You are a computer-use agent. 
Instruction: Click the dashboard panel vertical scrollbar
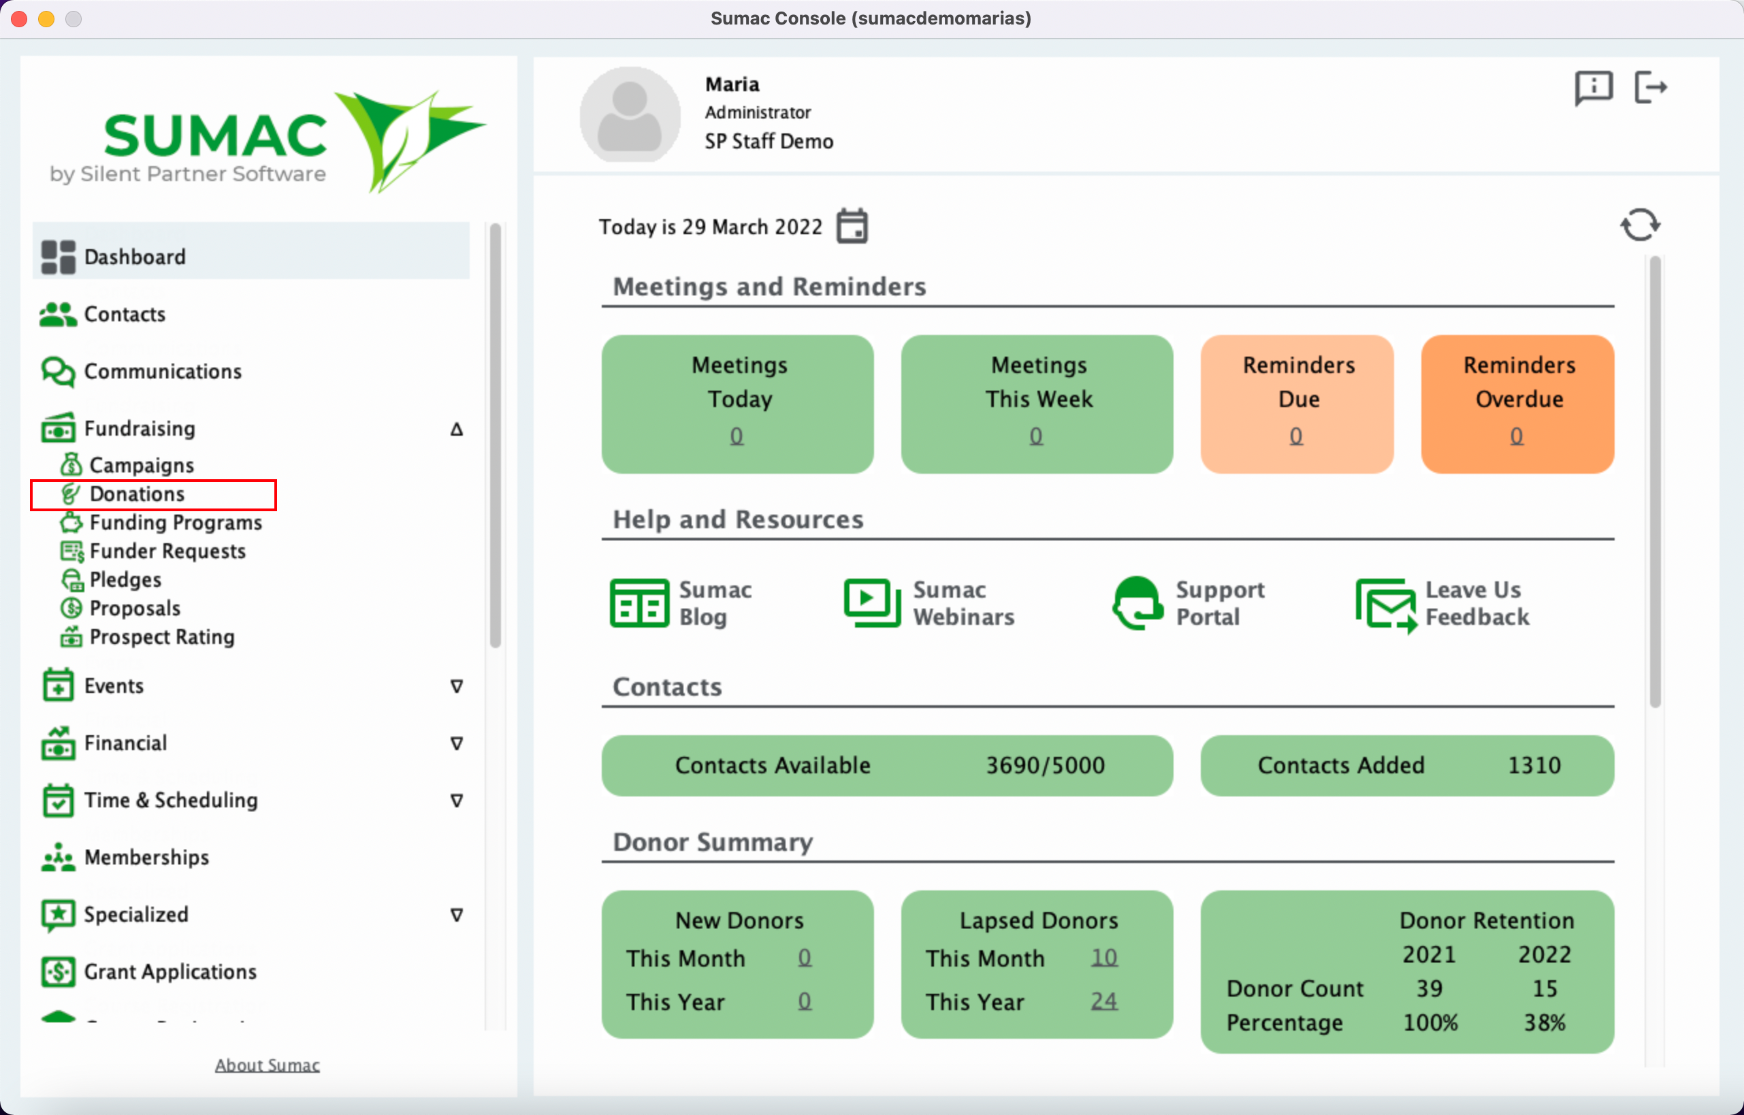tap(1655, 481)
